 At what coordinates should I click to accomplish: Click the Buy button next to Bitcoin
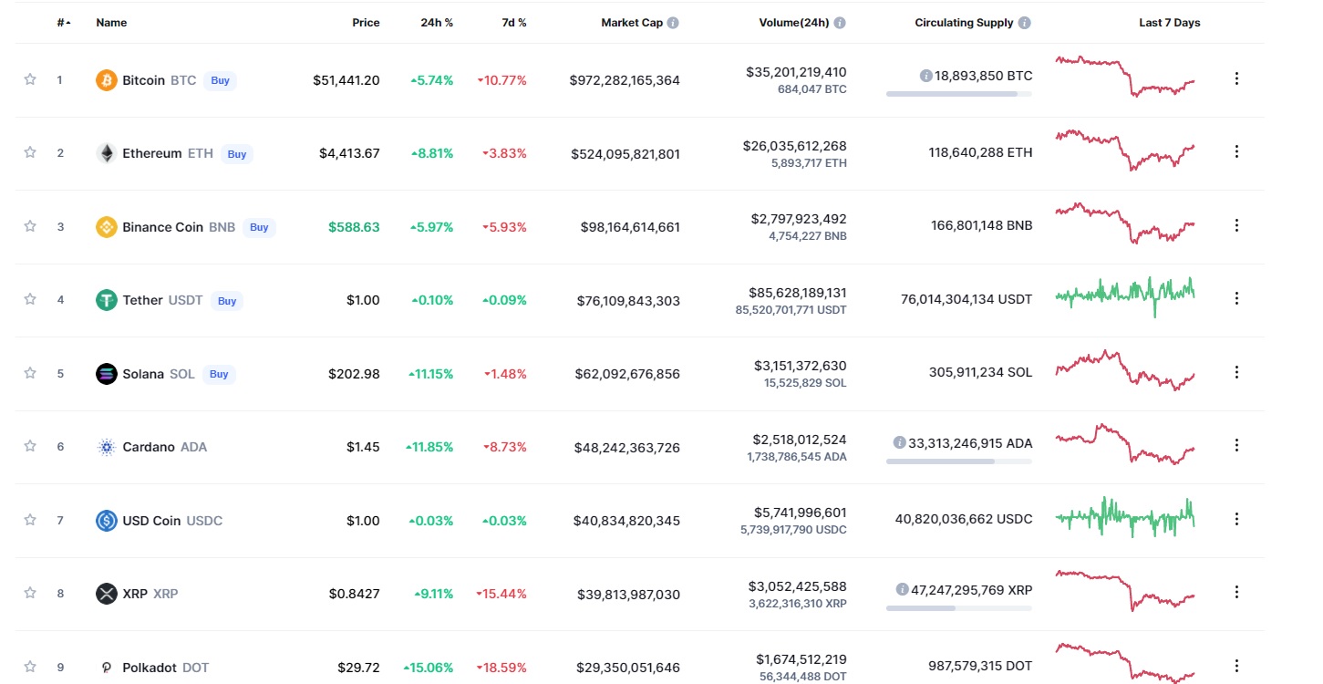point(220,80)
